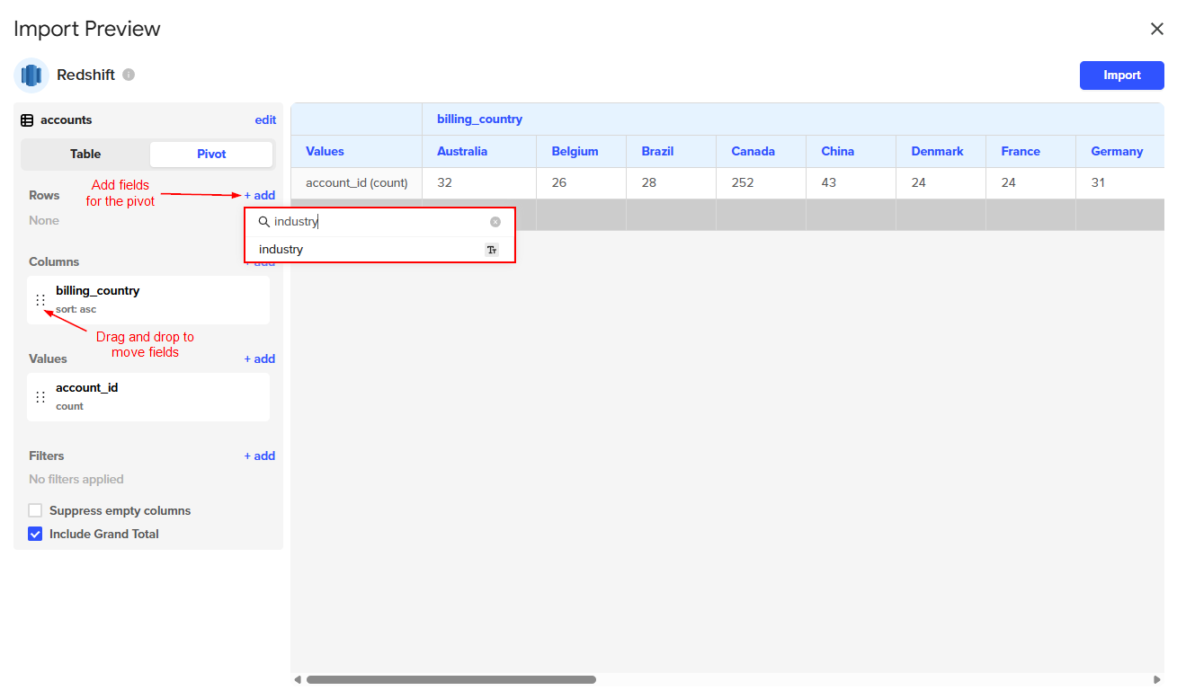The height and width of the screenshot is (699, 1177).
Task: Click the scrollbar right arrow
Action: [1157, 680]
